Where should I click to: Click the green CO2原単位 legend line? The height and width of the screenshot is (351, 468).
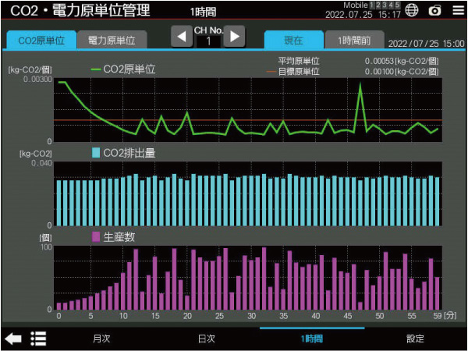96,69
